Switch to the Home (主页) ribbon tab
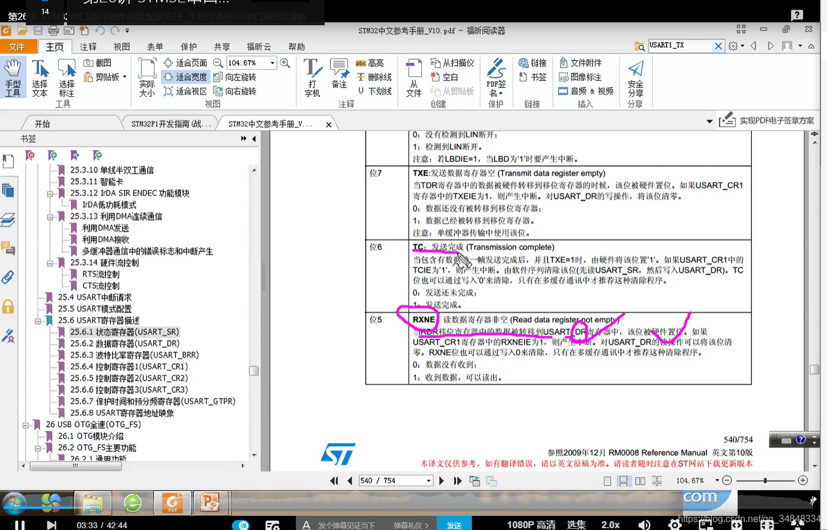Viewport: 827px width, 530px height. pos(55,47)
